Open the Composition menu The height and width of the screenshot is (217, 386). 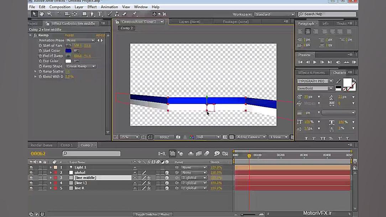[60, 7]
